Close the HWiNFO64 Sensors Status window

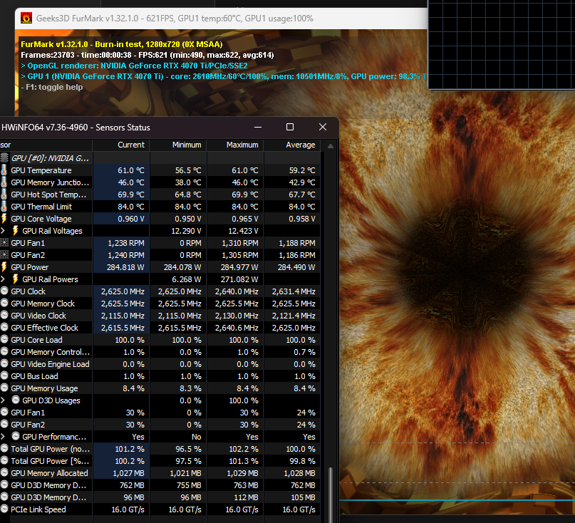(x=323, y=127)
